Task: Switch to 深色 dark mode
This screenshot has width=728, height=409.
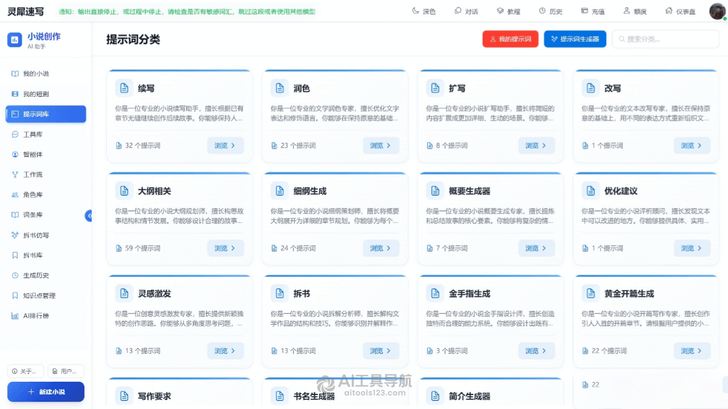Action: (423, 12)
